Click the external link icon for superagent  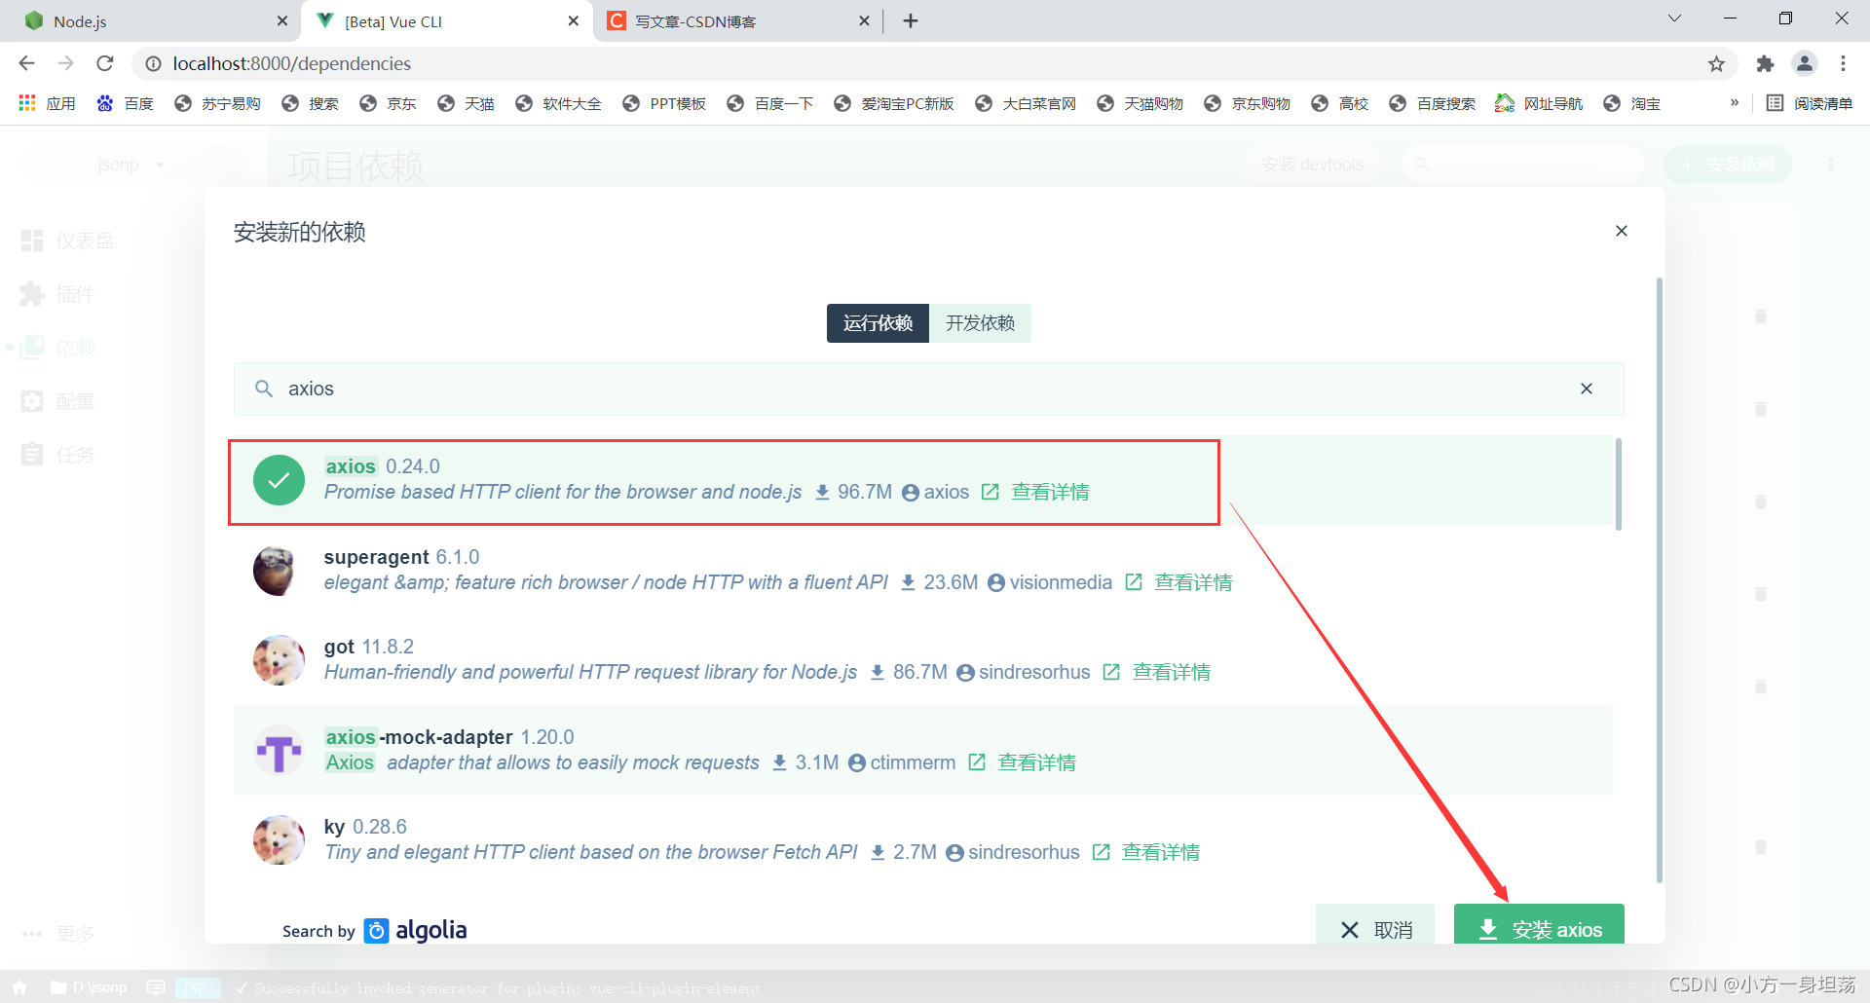[1133, 582]
